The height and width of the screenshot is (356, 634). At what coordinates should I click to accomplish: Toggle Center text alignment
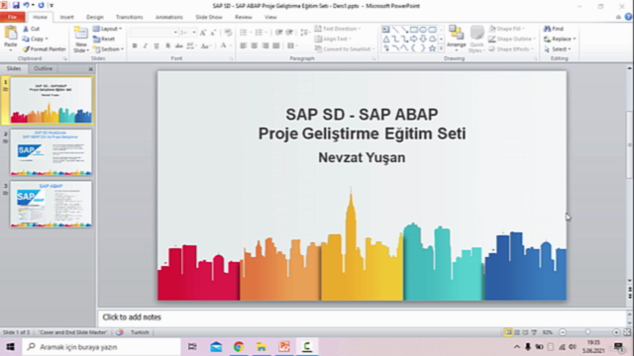[254, 46]
